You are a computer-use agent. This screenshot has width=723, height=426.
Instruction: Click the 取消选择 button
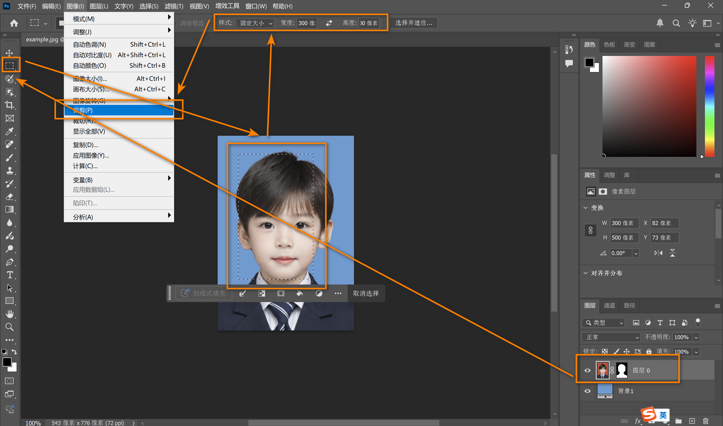pos(366,293)
